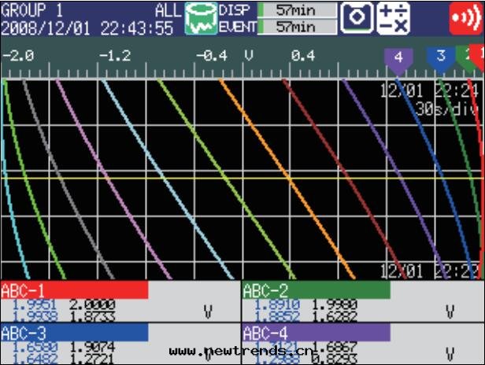Click the red ABC-1 channel label

coord(74,290)
